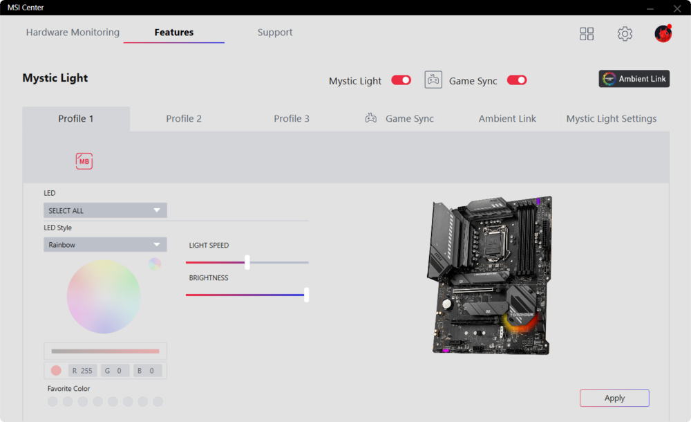The image size is (691, 422).
Task: Pick a color on the large color wheel
Action: point(104,297)
